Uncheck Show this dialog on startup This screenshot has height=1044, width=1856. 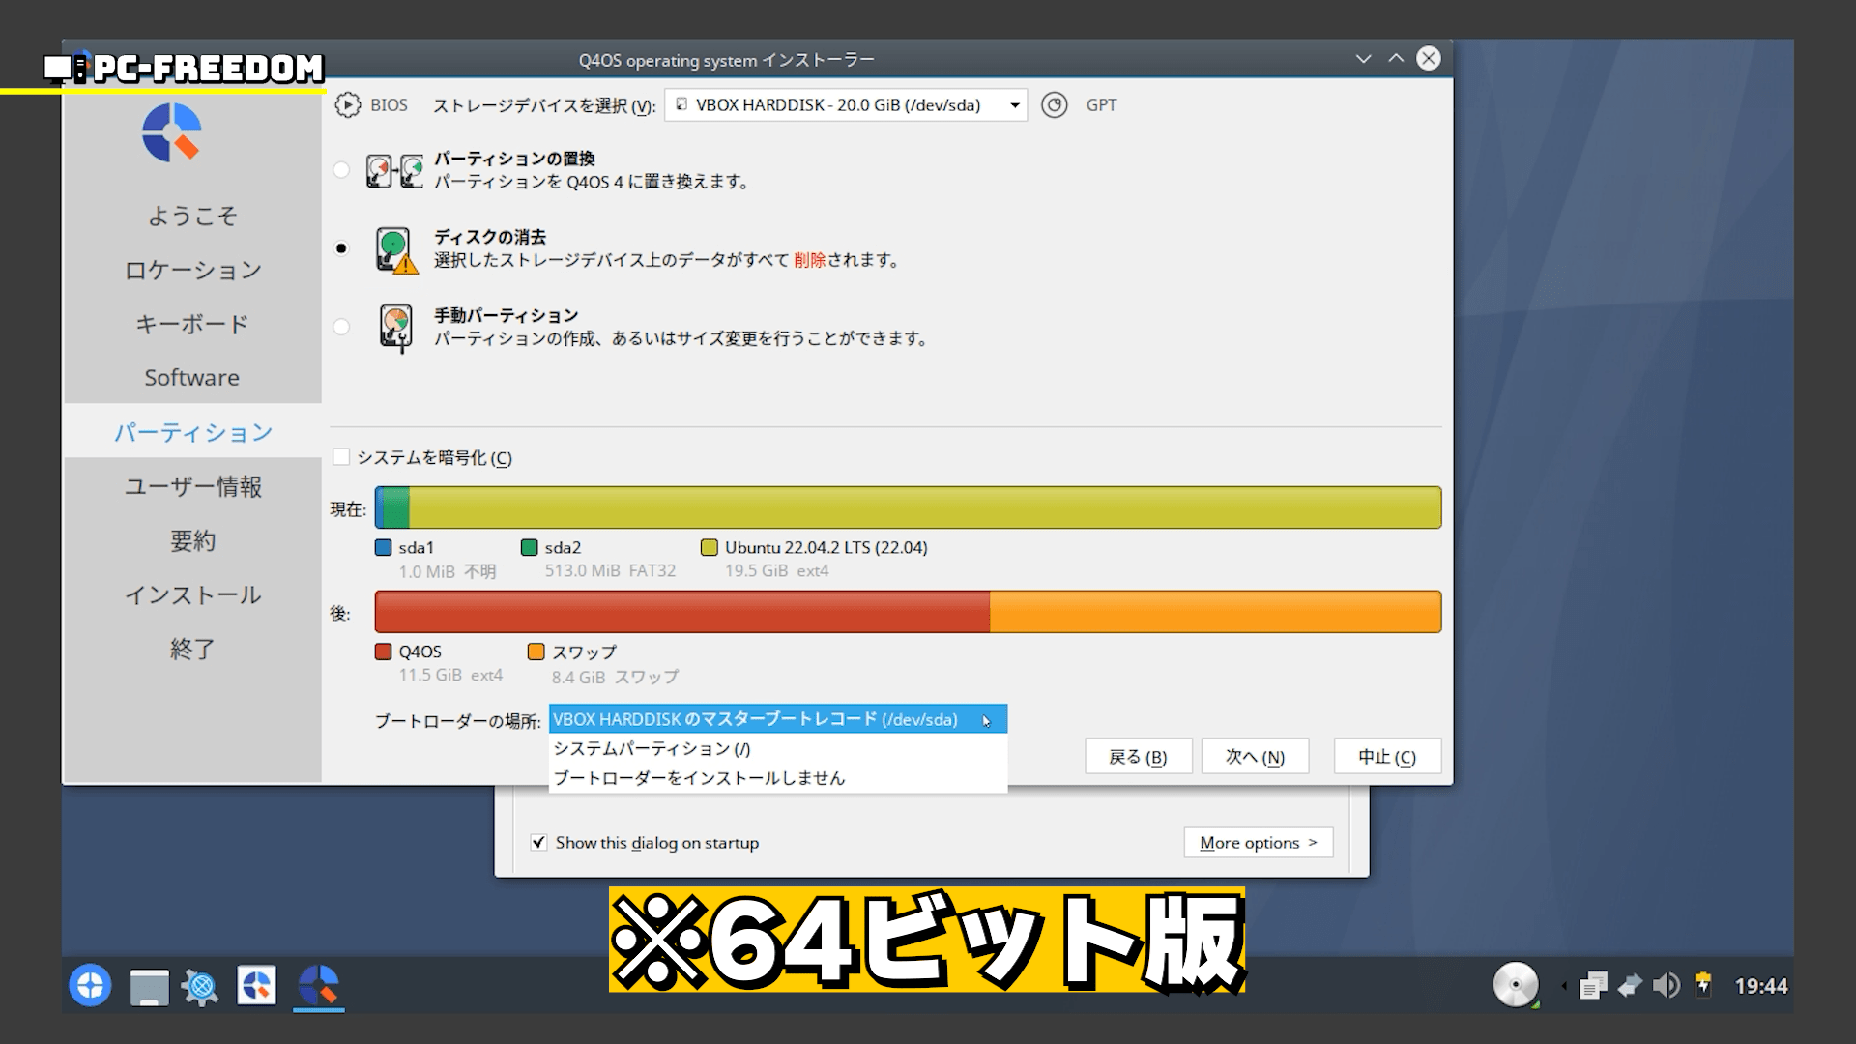pos(538,843)
